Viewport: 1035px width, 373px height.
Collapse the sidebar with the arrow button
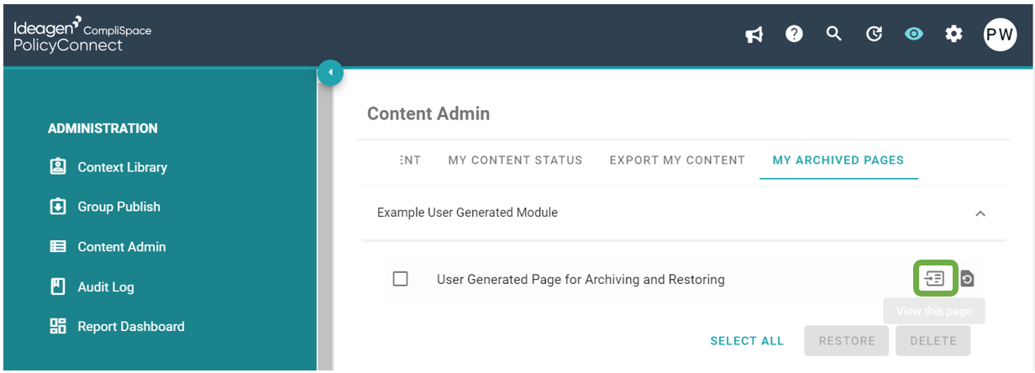(x=330, y=73)
